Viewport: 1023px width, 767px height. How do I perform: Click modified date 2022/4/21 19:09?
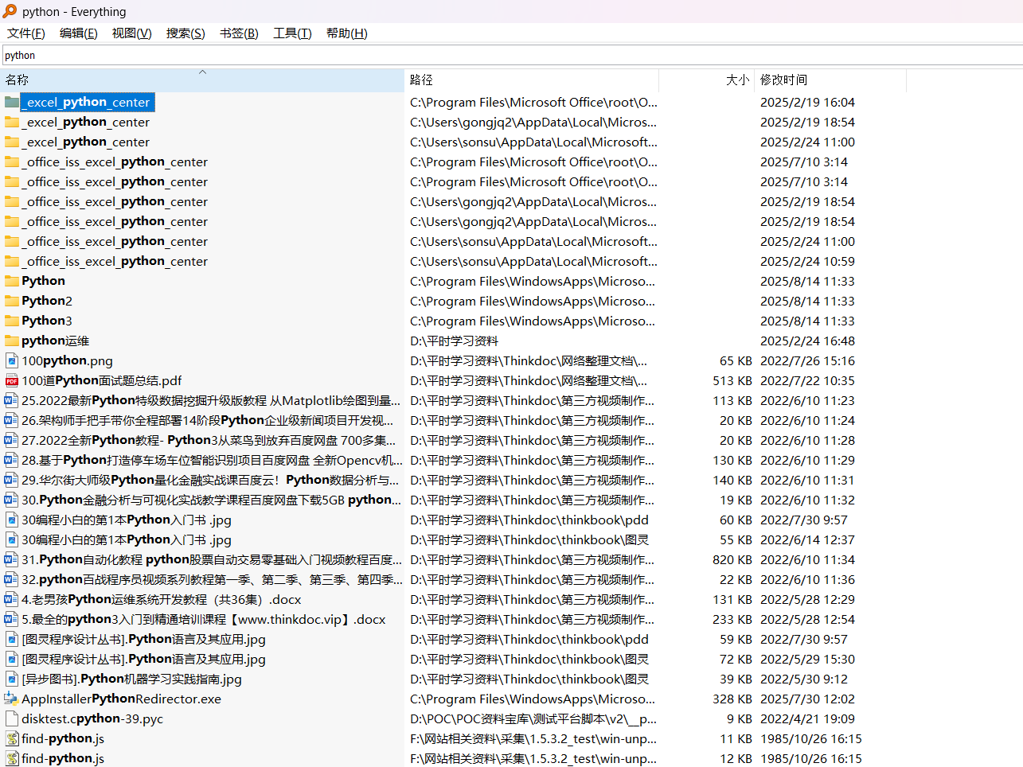pyautogui.click(x=807, y=718)
